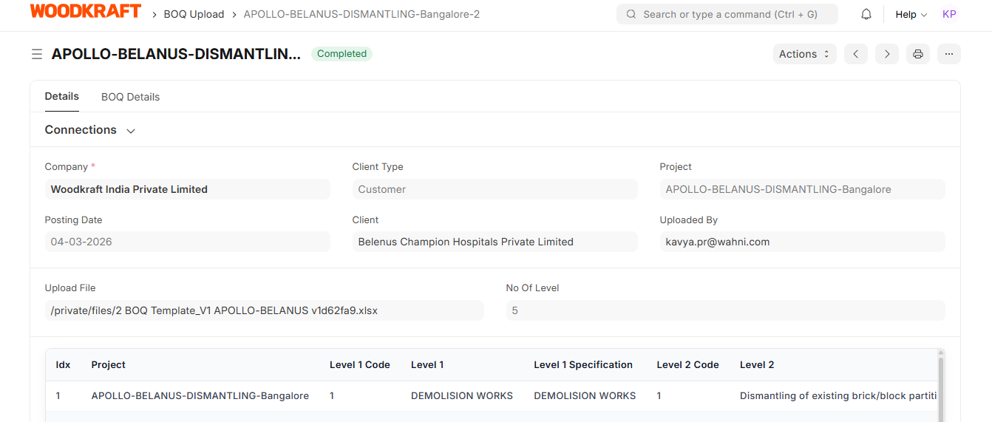Collapse the Connections section
The height and width of the screenshot is (422, 992).
coord(90,130)
